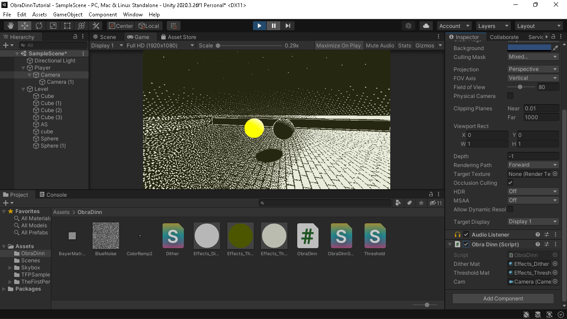The width and height of the screenshot is (567, 319).
Task: Search by type in Project panel
Action: pos(398,203)
